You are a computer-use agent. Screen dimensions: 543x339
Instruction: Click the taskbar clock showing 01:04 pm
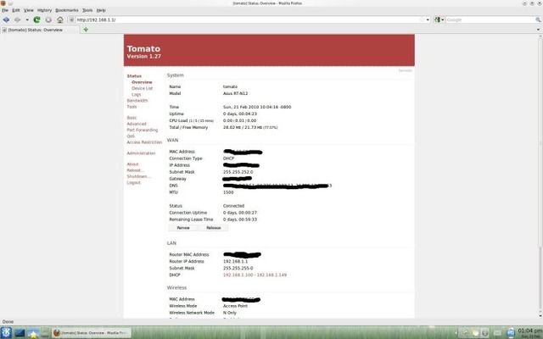529,333
